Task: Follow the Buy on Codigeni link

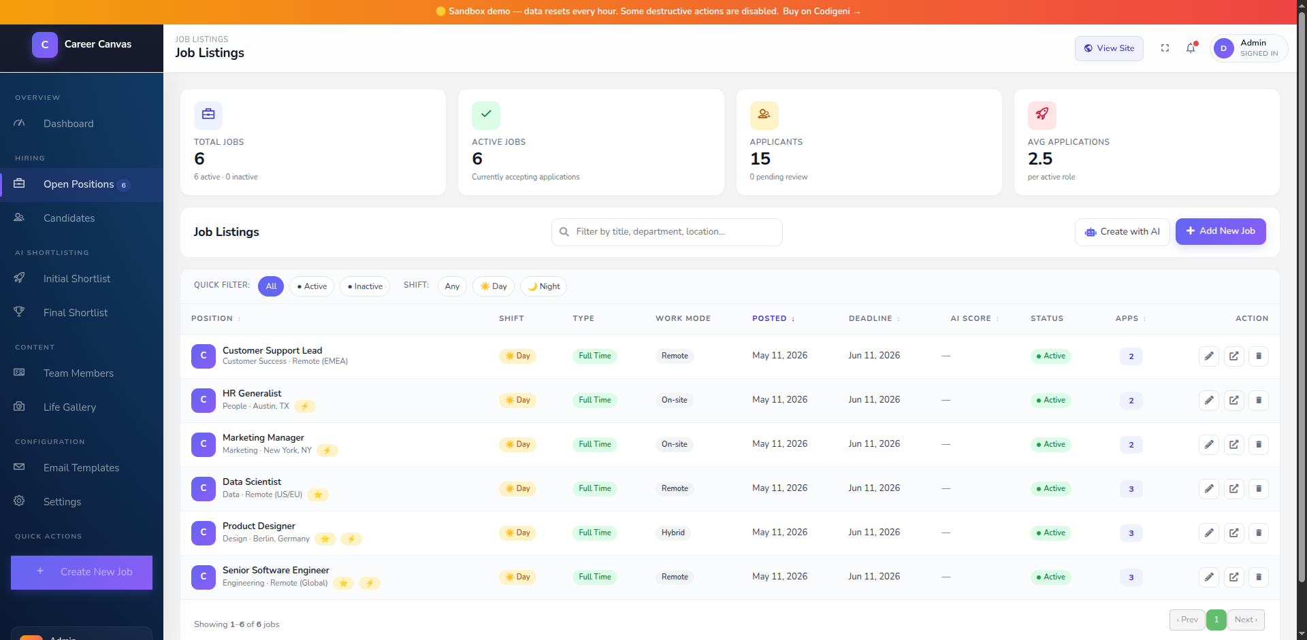Action: pos(822,12)
